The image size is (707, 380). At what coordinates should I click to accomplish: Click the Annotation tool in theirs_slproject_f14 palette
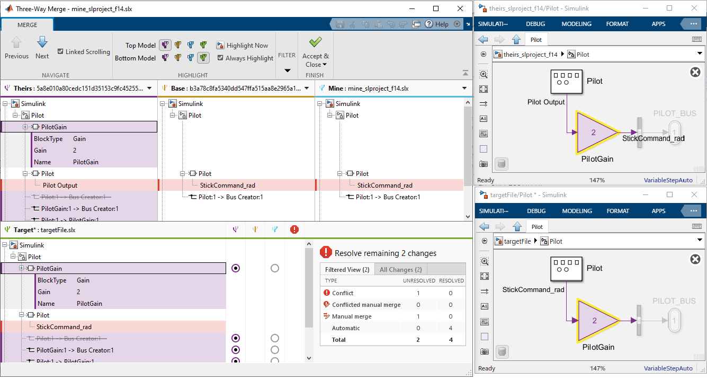[x=484, y=119]
